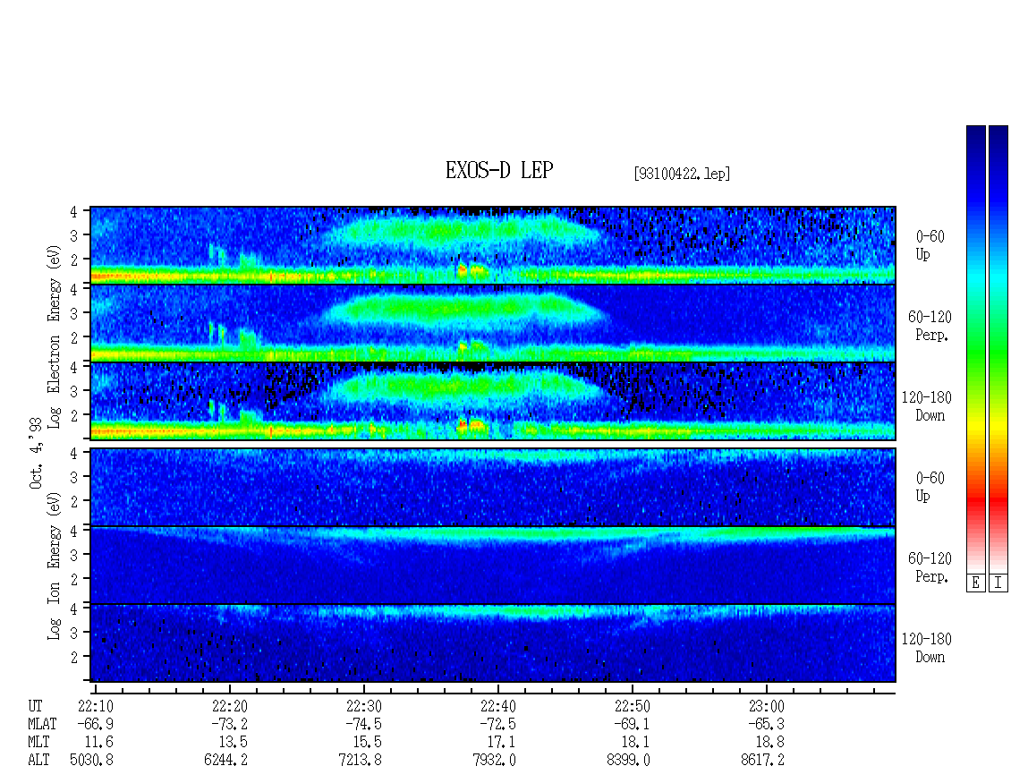Open the ion 120-180 Down spectrogram panel

coord(493,643)
